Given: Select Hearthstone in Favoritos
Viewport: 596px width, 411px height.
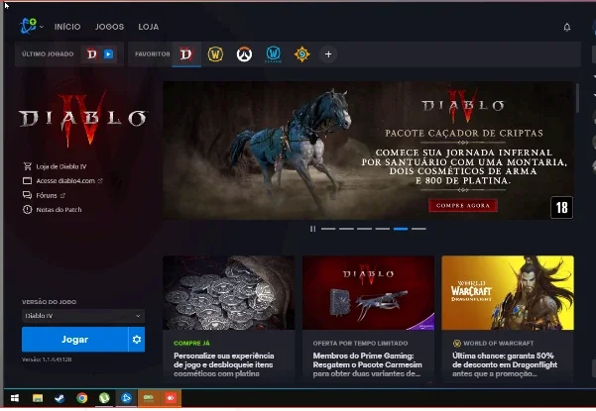Looking at the screenshot, I should 301,54.
